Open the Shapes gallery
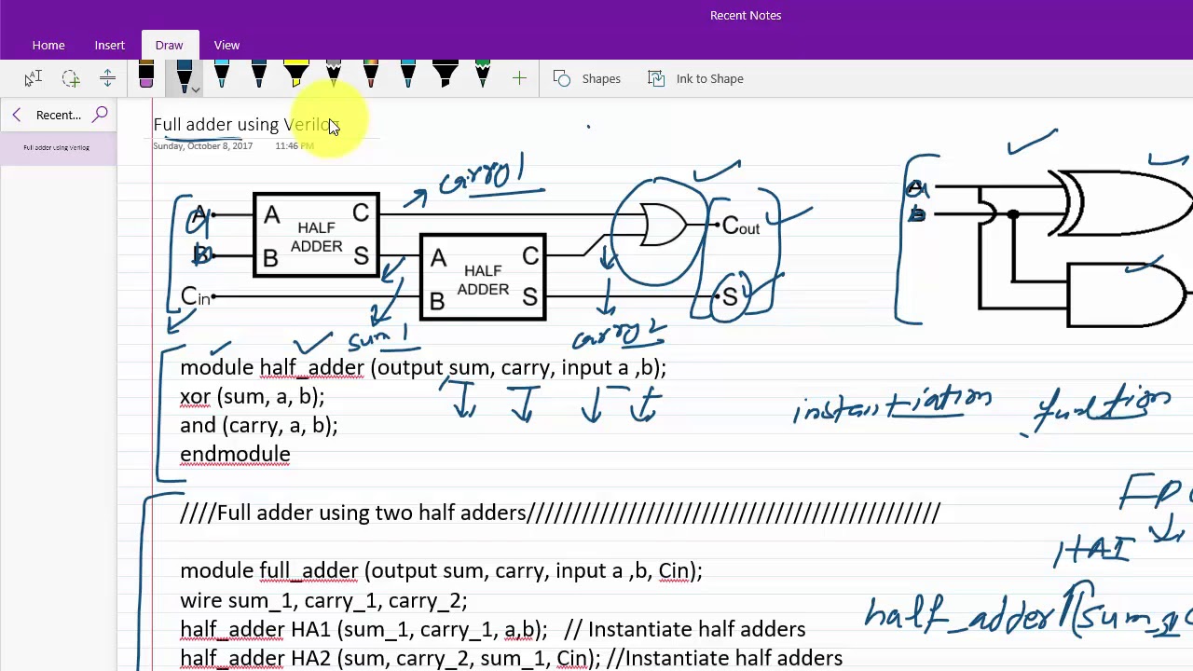Screen dimensions: 1193x671 click(587, 78)
